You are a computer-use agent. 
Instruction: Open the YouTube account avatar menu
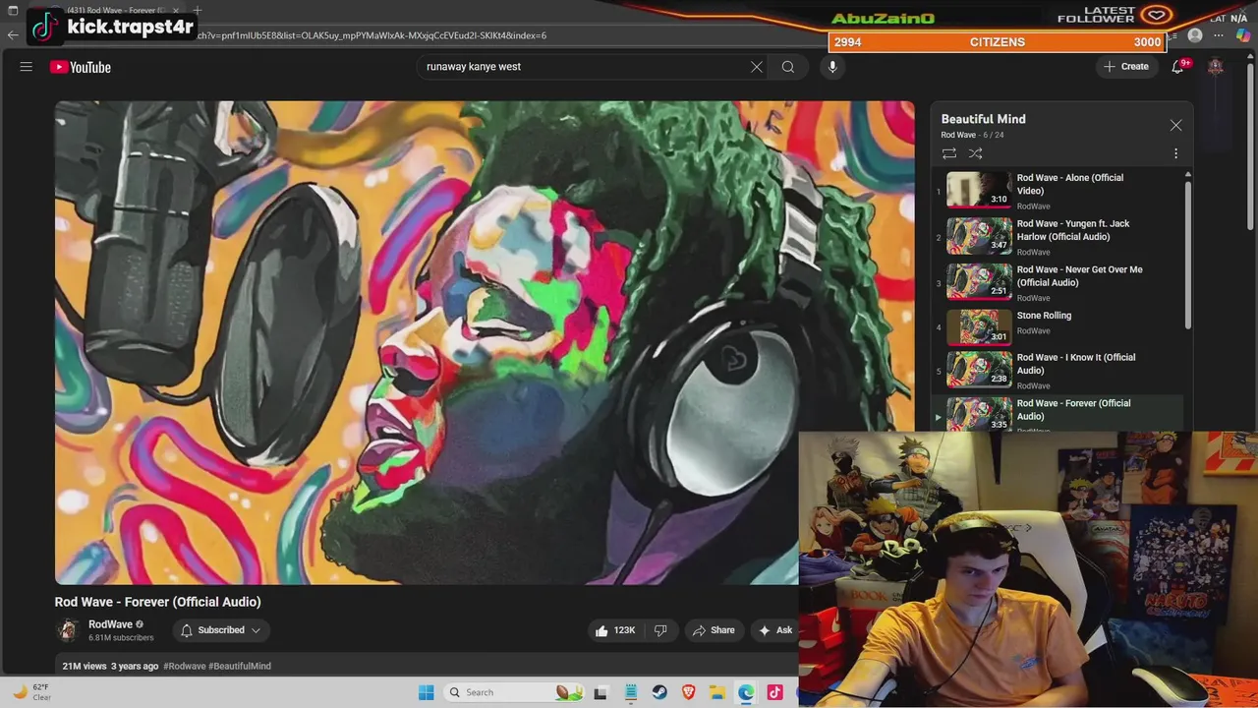(x=1216, y=67)
